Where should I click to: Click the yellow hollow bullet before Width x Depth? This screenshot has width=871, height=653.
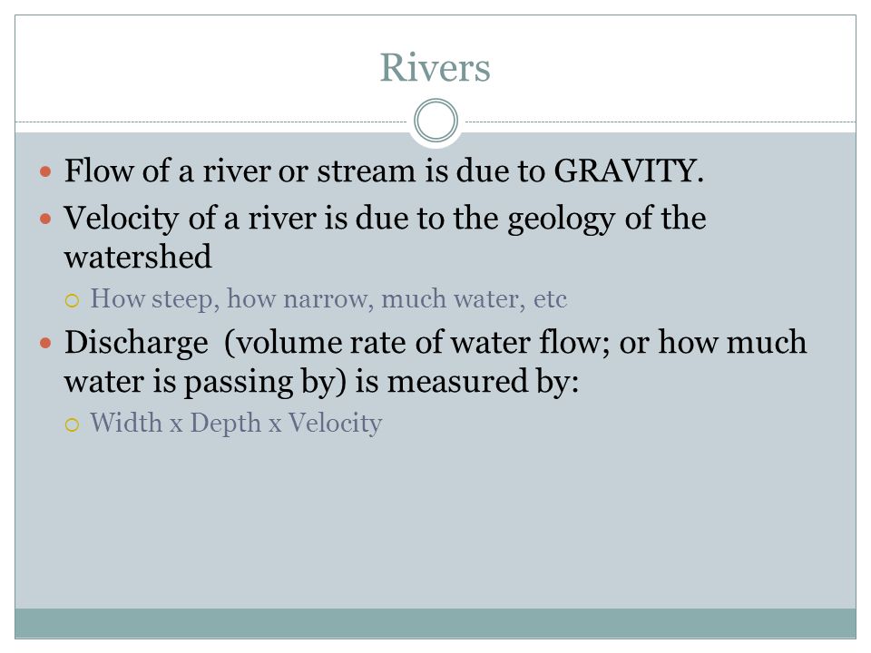73,425
